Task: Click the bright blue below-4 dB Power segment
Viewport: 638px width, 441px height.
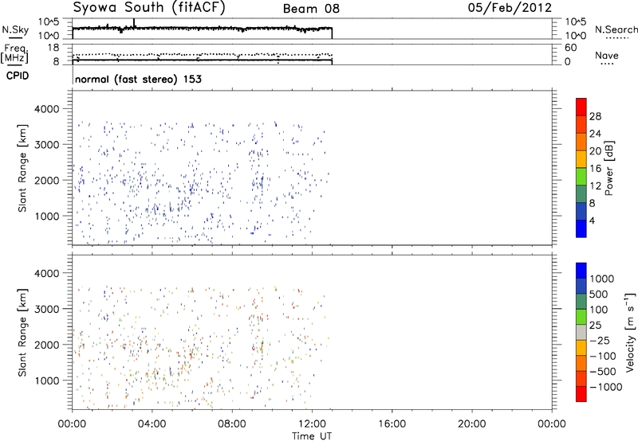Action: (x=581, y=228)
